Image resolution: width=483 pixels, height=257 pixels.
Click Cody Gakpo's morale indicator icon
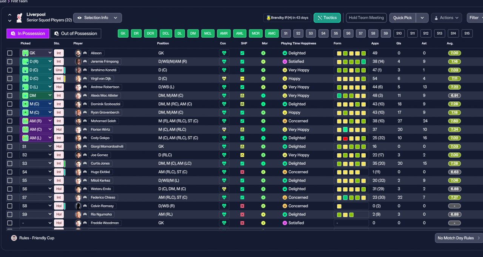[263, 138]
